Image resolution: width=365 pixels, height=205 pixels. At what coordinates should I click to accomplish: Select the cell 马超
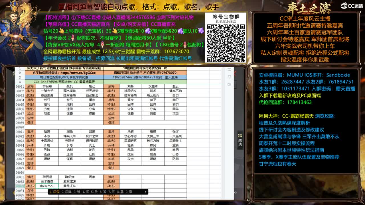tap(131, 132)
